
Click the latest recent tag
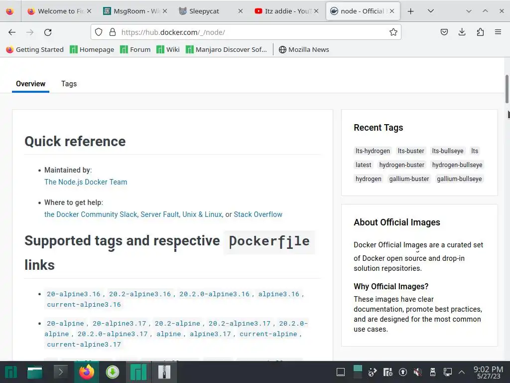click(363, 165)
